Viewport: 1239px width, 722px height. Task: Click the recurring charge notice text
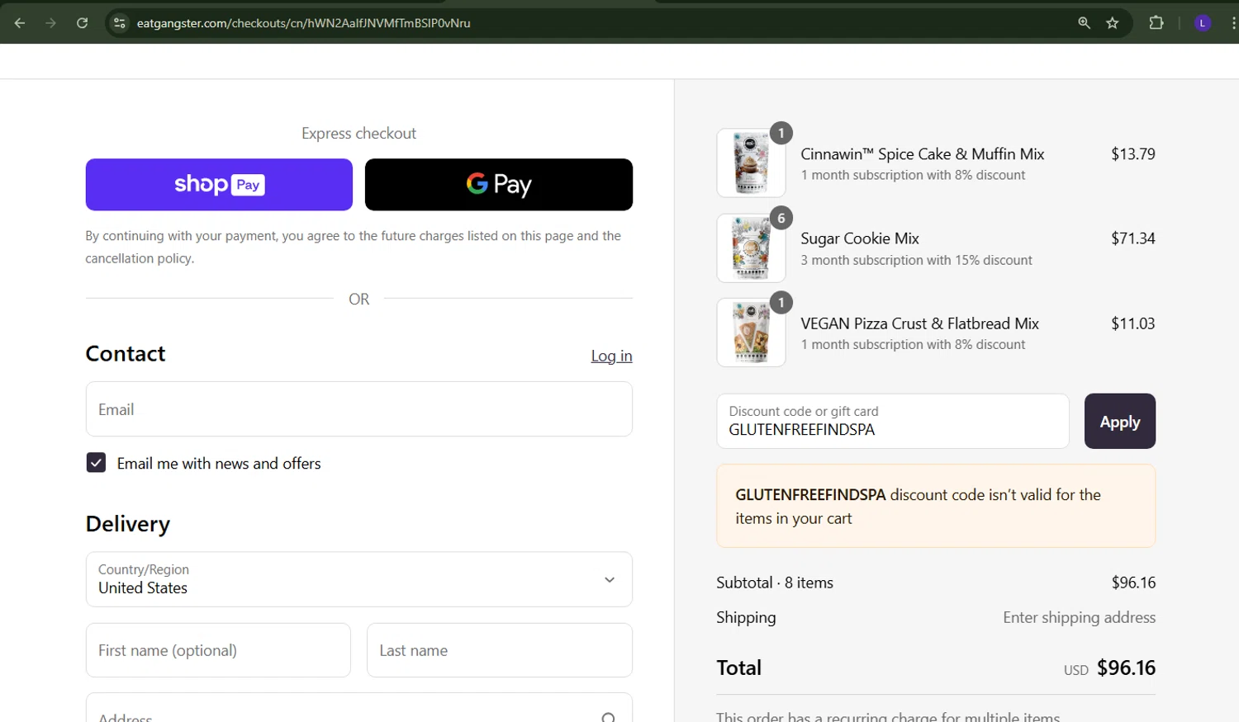[888, 716]
